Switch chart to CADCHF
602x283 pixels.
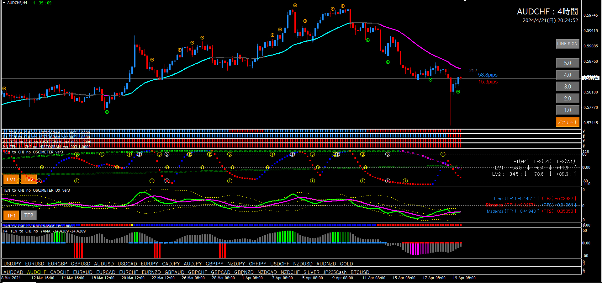coord(60,272)
